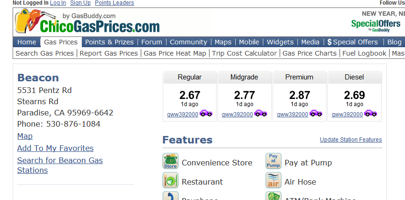The image size is (405, 200).
Task: Click the Diesel price 2.69
Action: [354, 95]
